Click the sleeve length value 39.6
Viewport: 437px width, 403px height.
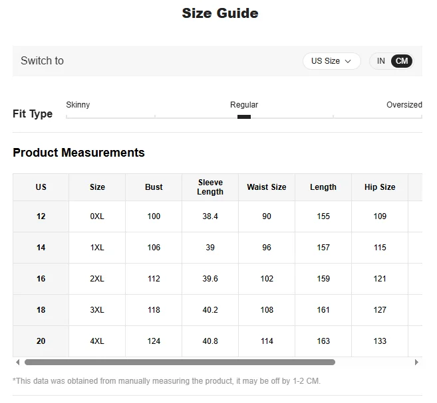(210, 279)
